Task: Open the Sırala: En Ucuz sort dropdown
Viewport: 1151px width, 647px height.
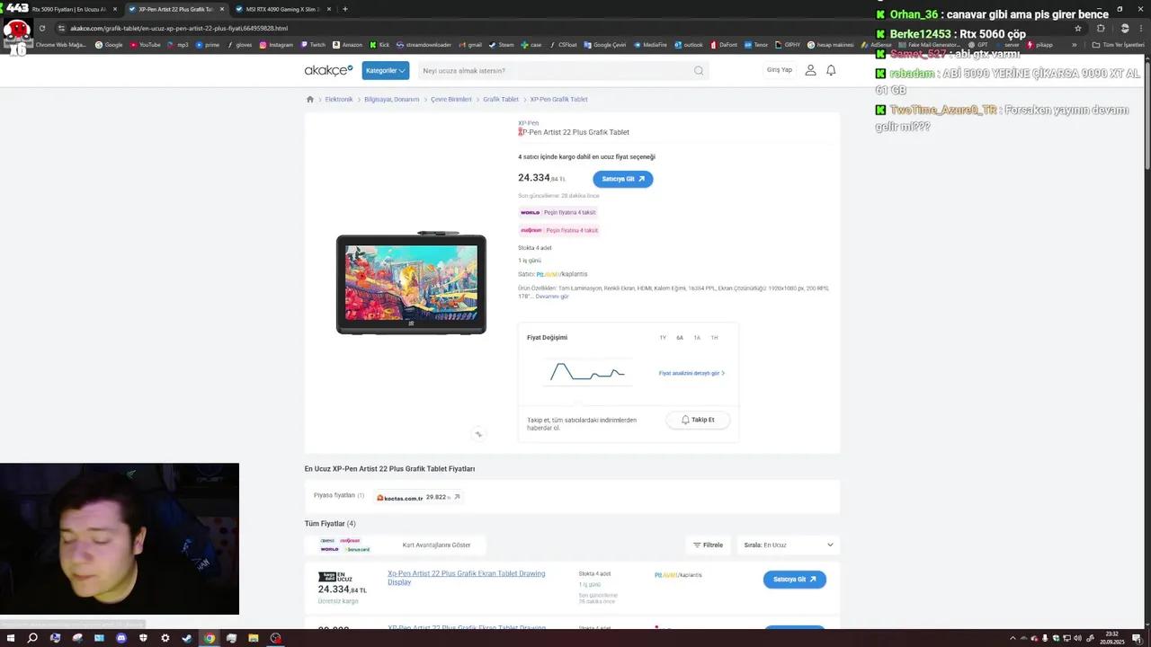Action: pos(788,545)
